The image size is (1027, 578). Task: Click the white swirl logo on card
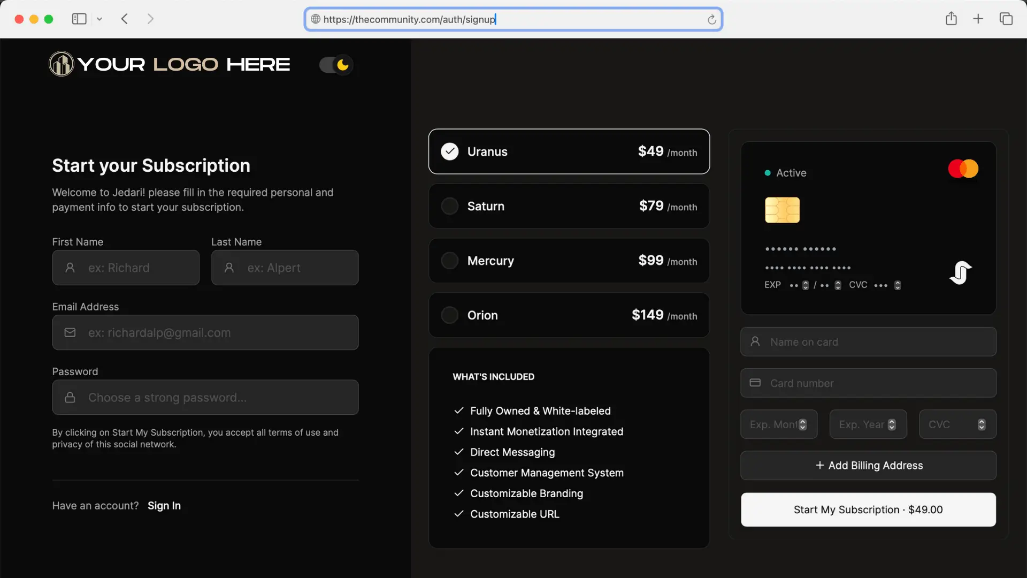(961, 273)
